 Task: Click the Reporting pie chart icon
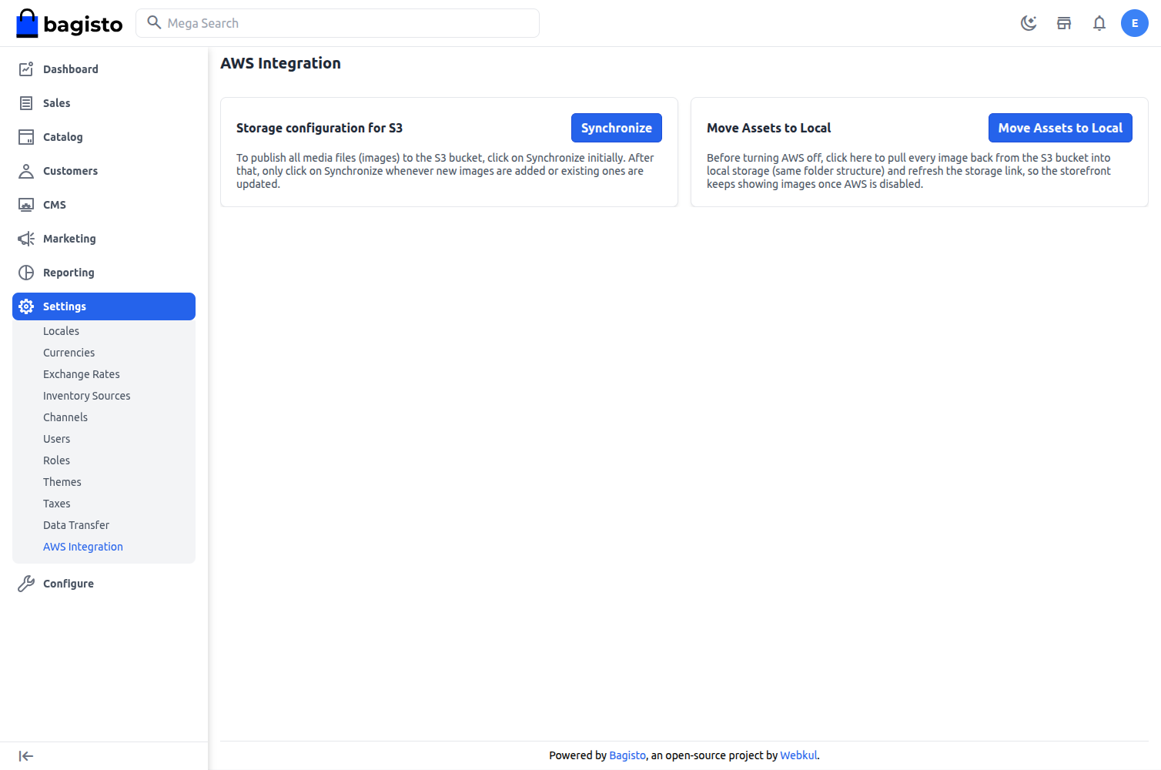point(26,273)
